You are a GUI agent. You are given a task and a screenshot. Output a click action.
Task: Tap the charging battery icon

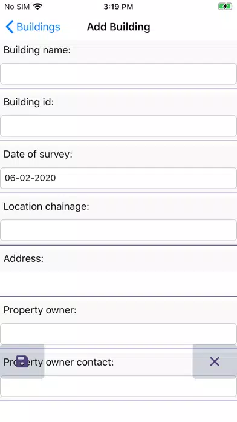click(x=226, y=7)
